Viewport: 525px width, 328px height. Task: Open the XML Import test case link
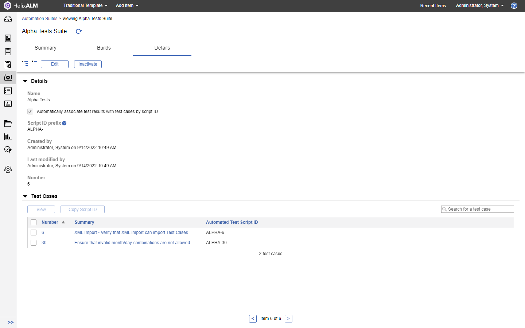click(x=131, y=233)
